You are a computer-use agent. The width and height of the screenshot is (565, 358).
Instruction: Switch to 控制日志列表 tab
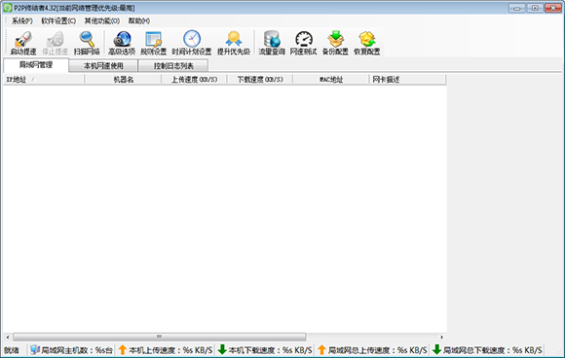(173, 66)
